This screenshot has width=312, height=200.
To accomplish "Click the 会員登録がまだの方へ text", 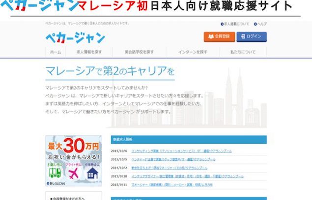I will point(68,198).
